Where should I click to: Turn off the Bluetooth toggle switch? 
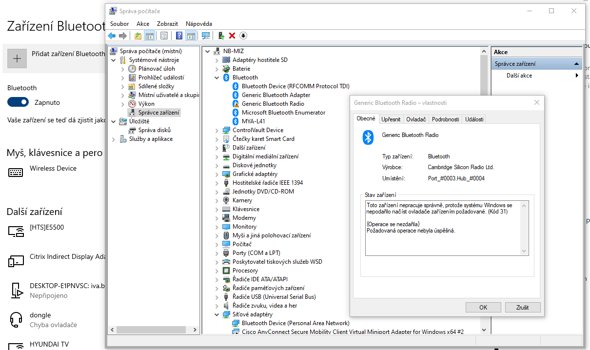tap(18, 102)
